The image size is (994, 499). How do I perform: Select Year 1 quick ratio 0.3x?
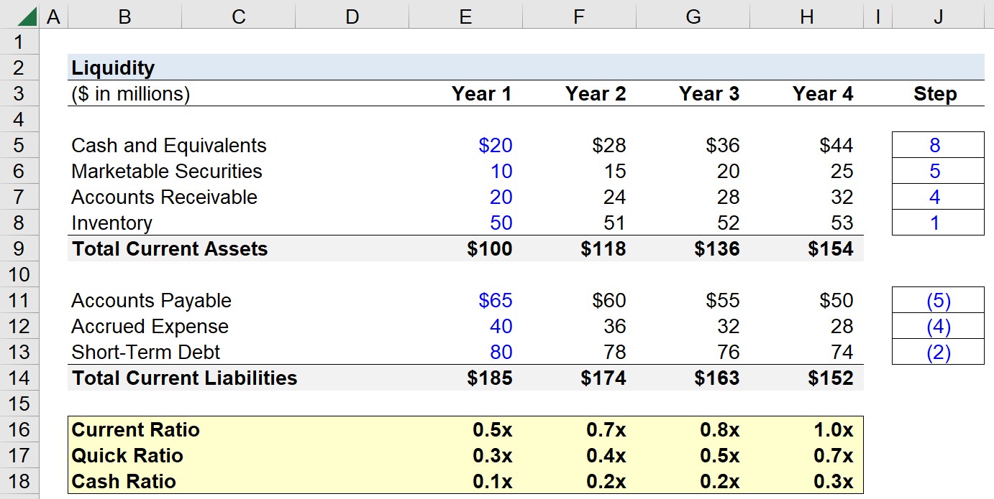(x=493, y=456)
